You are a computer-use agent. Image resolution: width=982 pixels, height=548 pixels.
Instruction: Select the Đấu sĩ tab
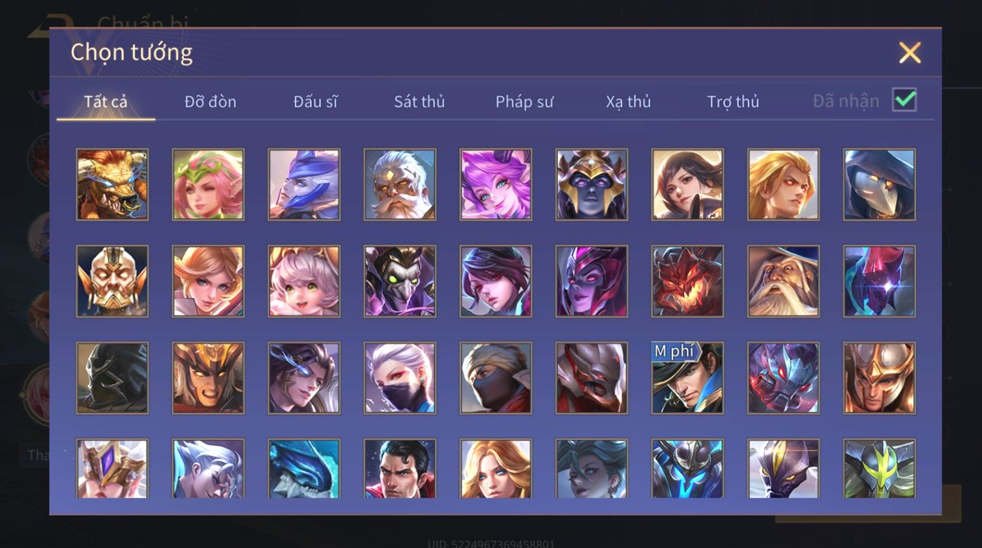315,102
